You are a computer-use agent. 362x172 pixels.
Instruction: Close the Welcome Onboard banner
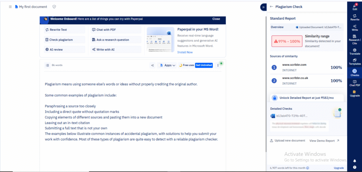(x=216, y=19)
